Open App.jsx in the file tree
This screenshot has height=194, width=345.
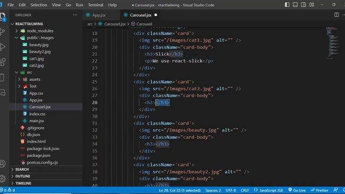pyautogui.click(x=36, y=100)
